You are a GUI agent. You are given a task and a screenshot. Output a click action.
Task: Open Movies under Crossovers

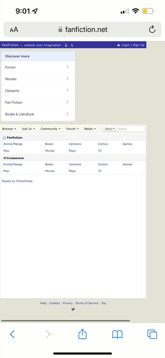point(50,171)
